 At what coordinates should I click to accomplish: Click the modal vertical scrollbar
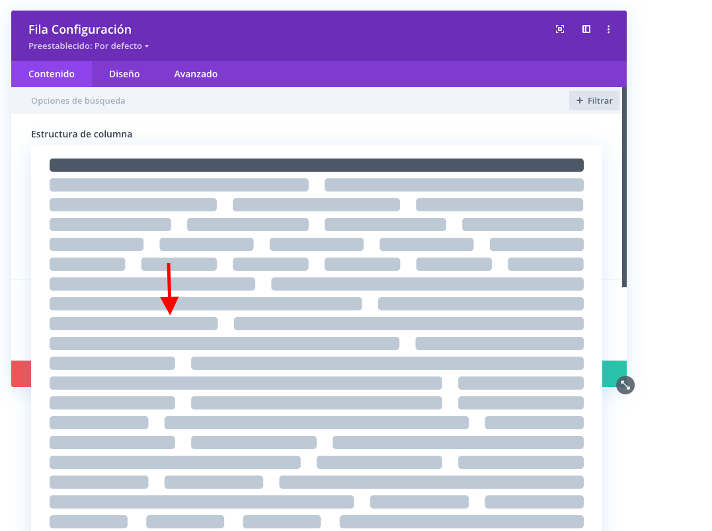click(624, 188)
